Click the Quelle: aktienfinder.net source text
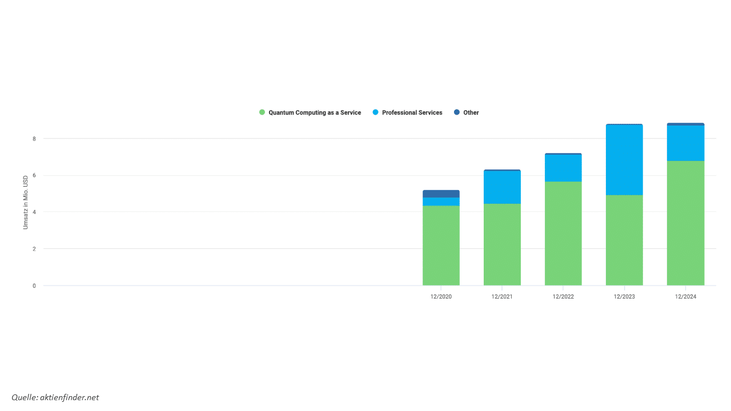Screen dimensions: 731x411 (x=55, y=397)
